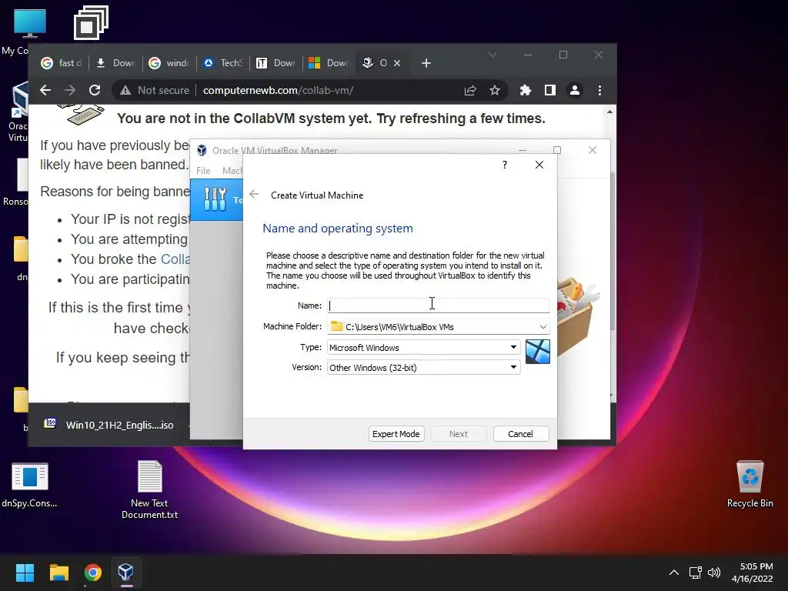Select the Recycle Bin desktop icon

750,484
